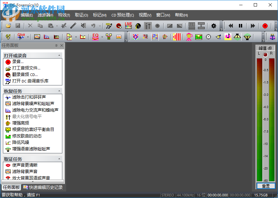
Task: Toggle the task panel pin icon
Action: [x=56, y=46]
